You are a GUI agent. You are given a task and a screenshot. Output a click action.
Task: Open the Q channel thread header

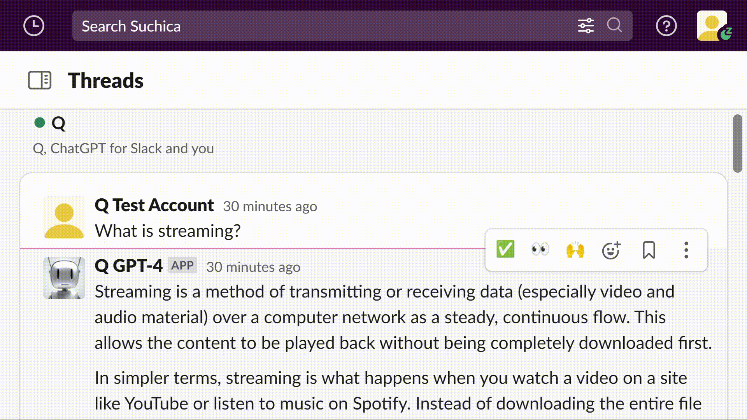[58, 123]
